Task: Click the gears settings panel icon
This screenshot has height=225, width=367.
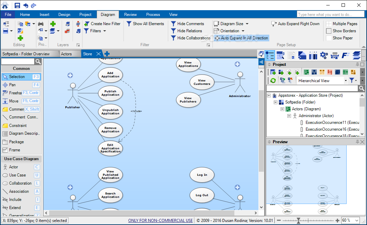Action: click(324, 55)
